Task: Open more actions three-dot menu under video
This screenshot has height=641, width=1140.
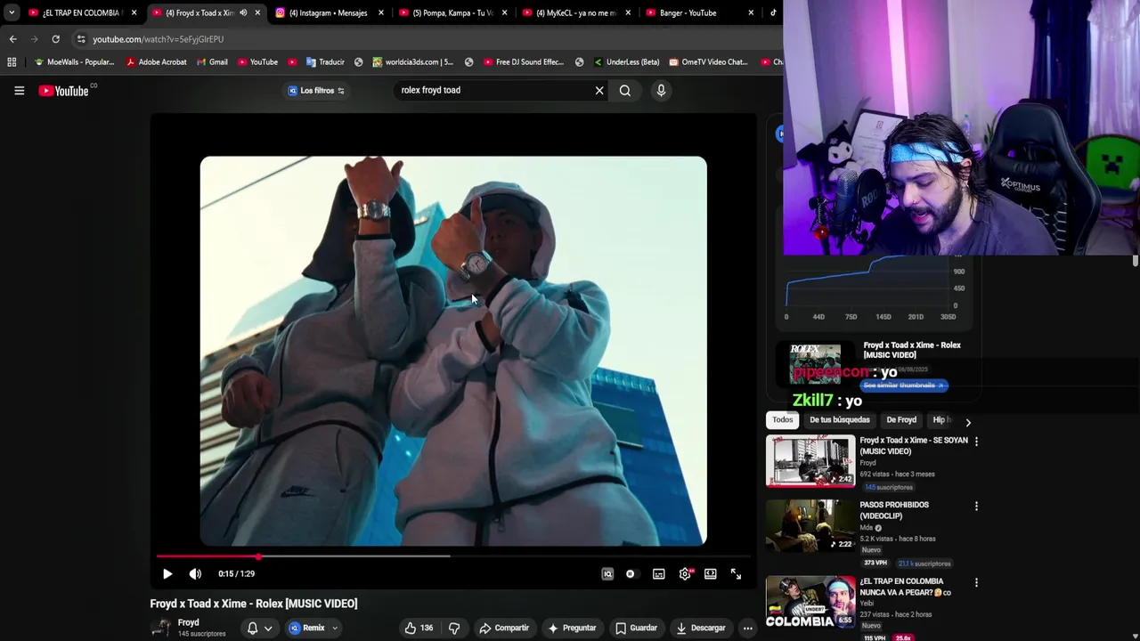Action: click(748, 628)
